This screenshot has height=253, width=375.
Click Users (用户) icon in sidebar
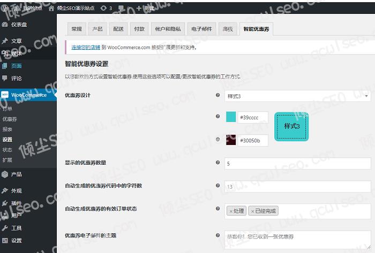(5, 216)
